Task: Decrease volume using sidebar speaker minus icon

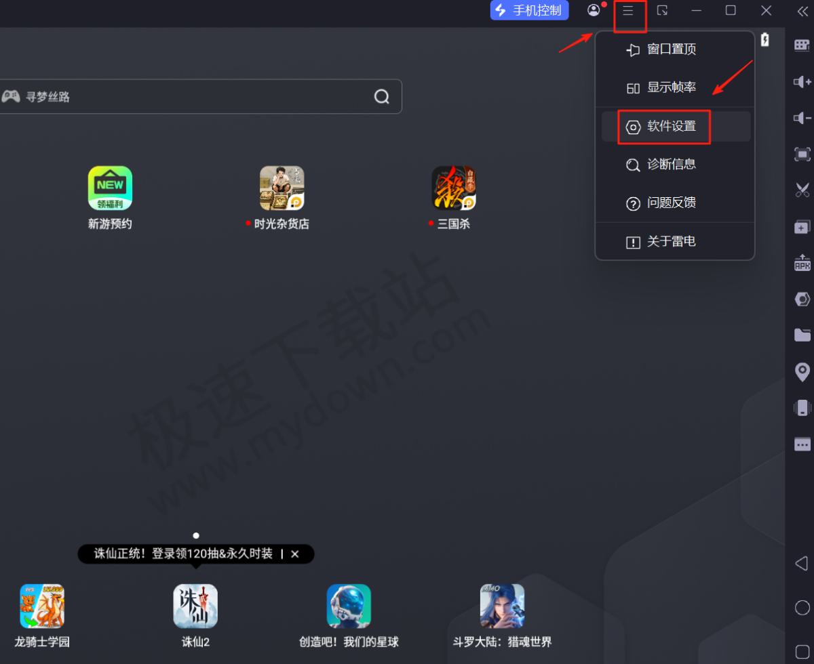Action: pyautogui.click(x=802, y=119)
